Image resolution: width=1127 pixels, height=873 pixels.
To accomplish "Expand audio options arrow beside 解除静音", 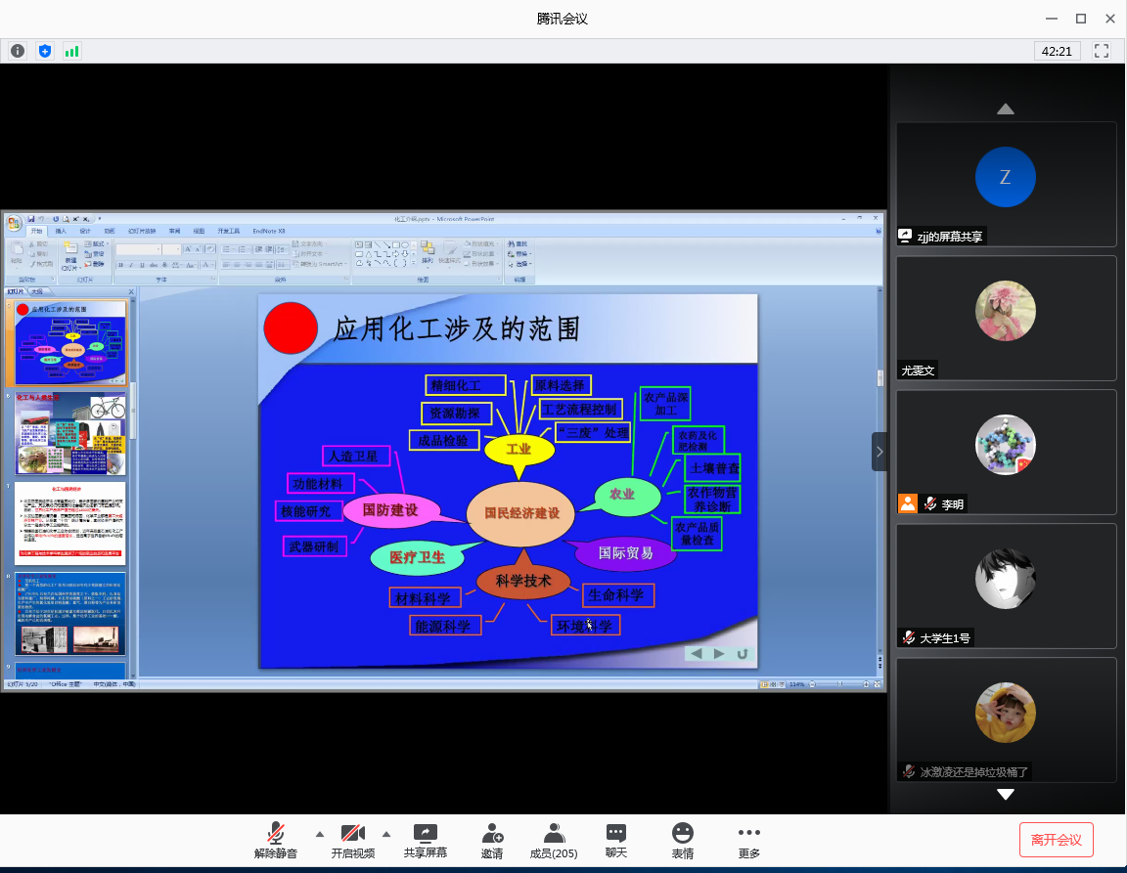I will click(319, 834).
